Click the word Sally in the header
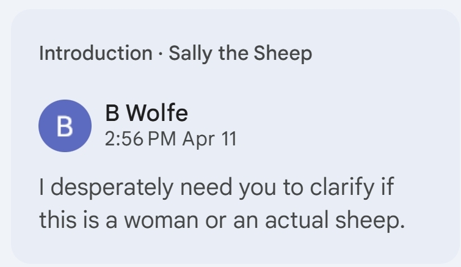The height and width of the screenshot is (267, 461). (186, 54)
